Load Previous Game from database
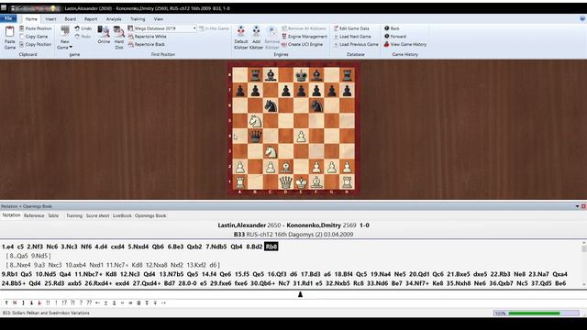Viewport: 587px width, 330px height. (356, 44)
